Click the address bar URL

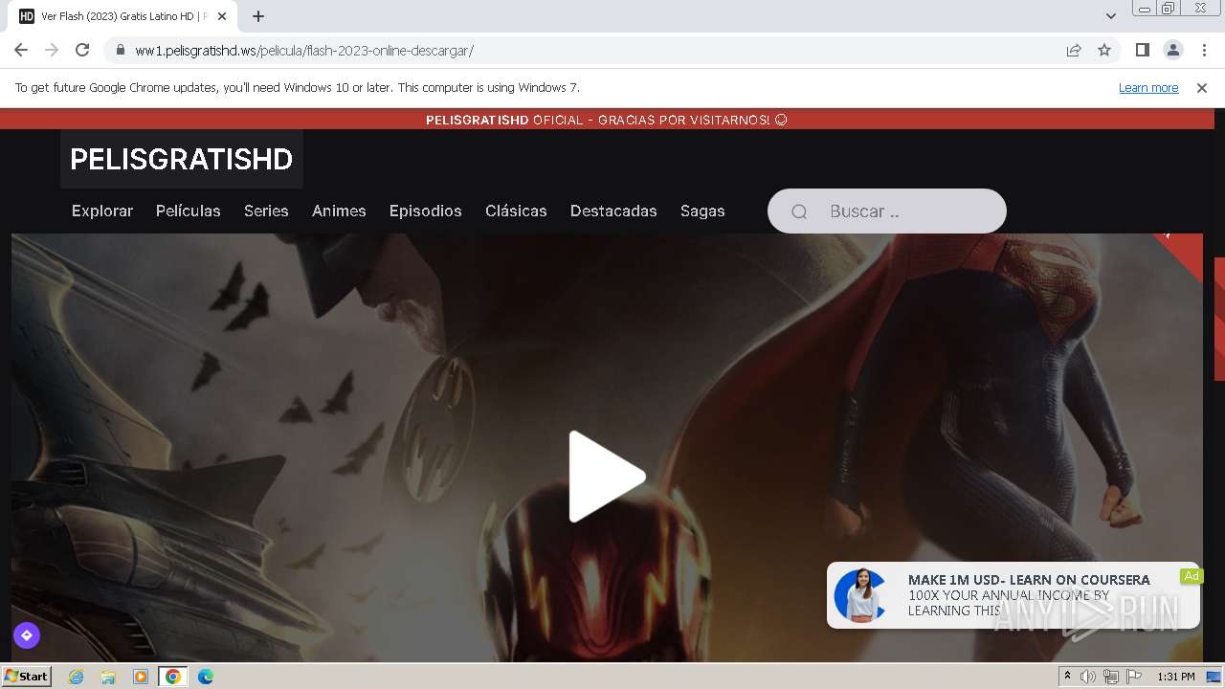pyautogui.click(x=304, y=50)
